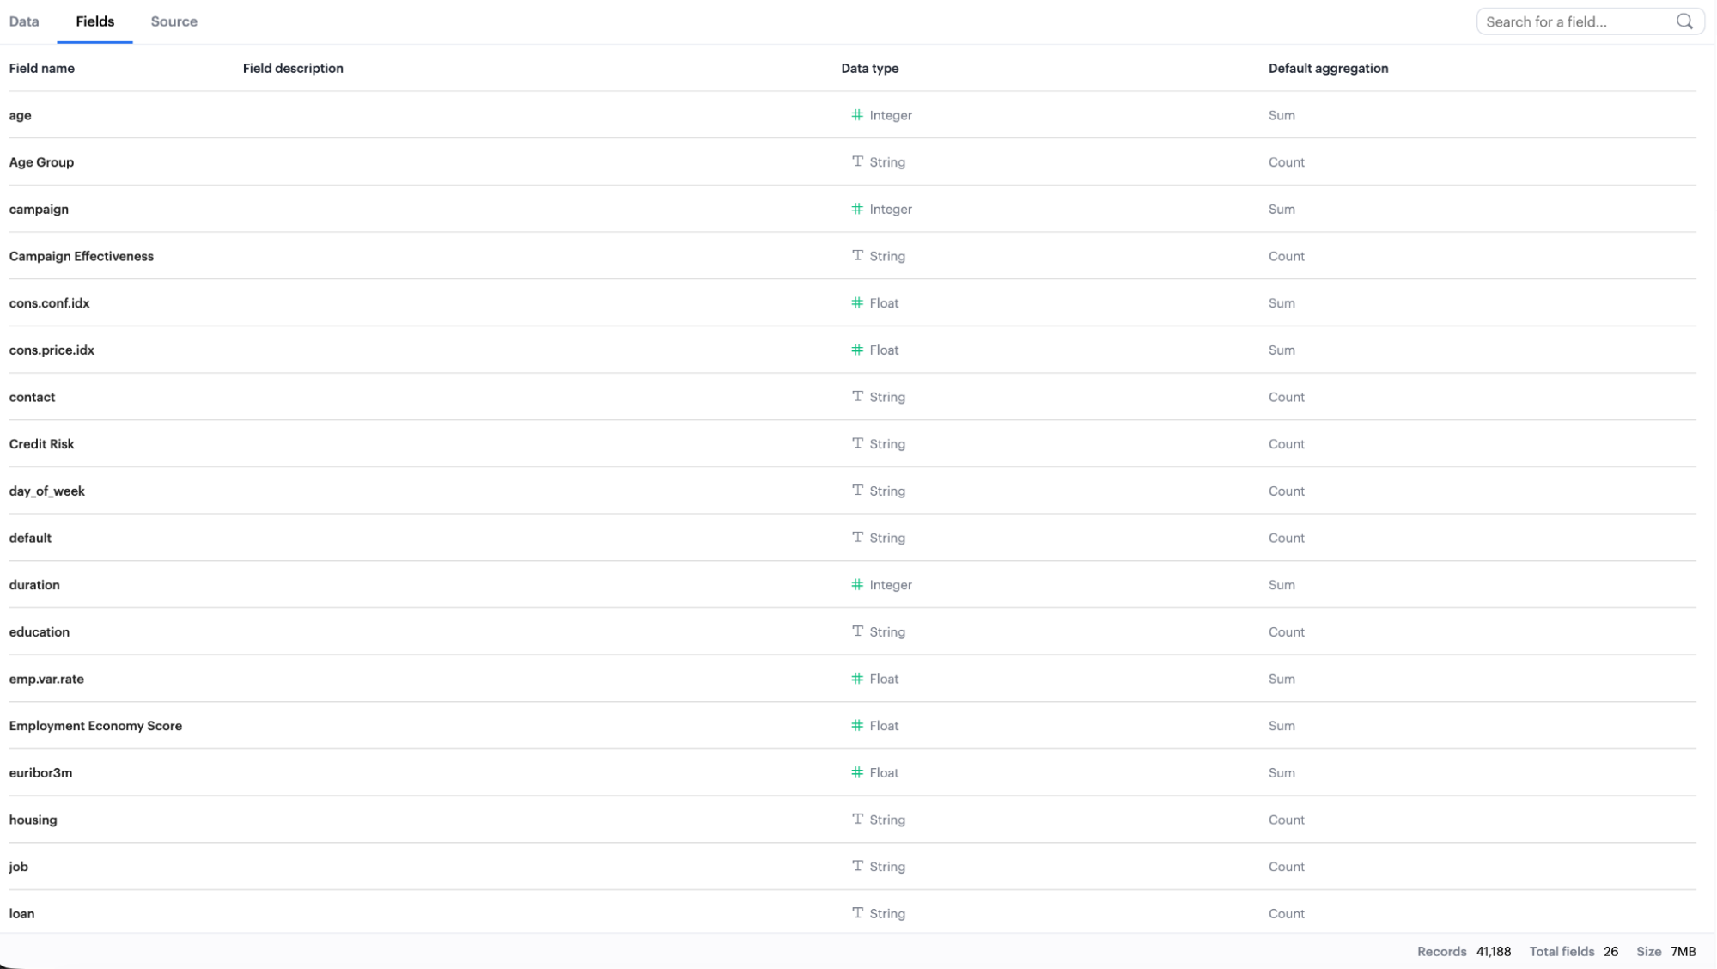Click the Integer hash icon for age
Image resolution: width=1717 pixels, height=969 pixels.
coord(856,115)
